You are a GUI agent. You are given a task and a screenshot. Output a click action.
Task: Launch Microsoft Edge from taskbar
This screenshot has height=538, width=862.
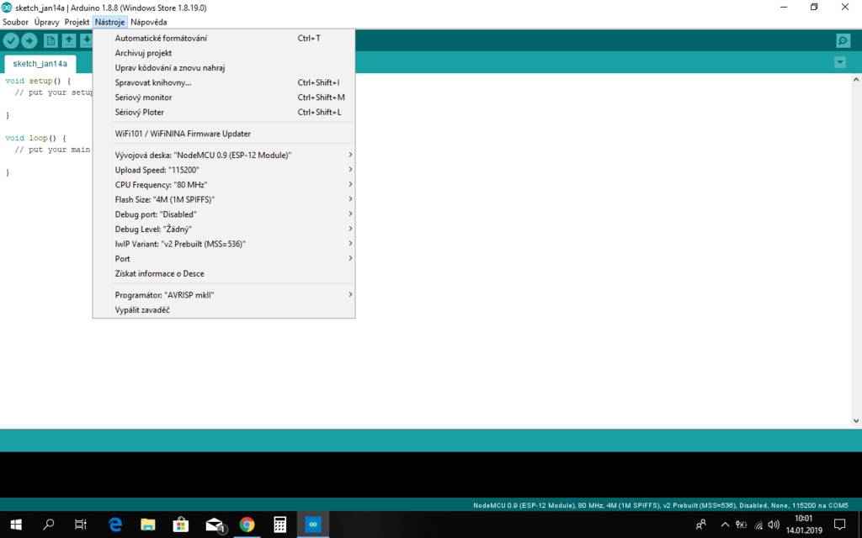114,525
